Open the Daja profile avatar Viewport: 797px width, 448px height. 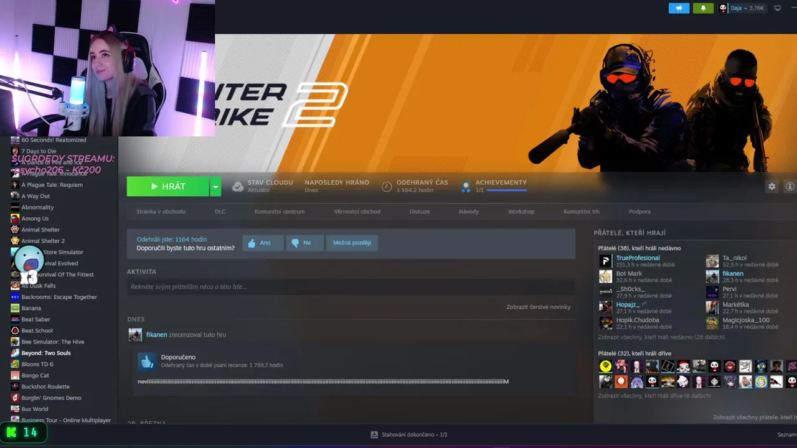723,8
